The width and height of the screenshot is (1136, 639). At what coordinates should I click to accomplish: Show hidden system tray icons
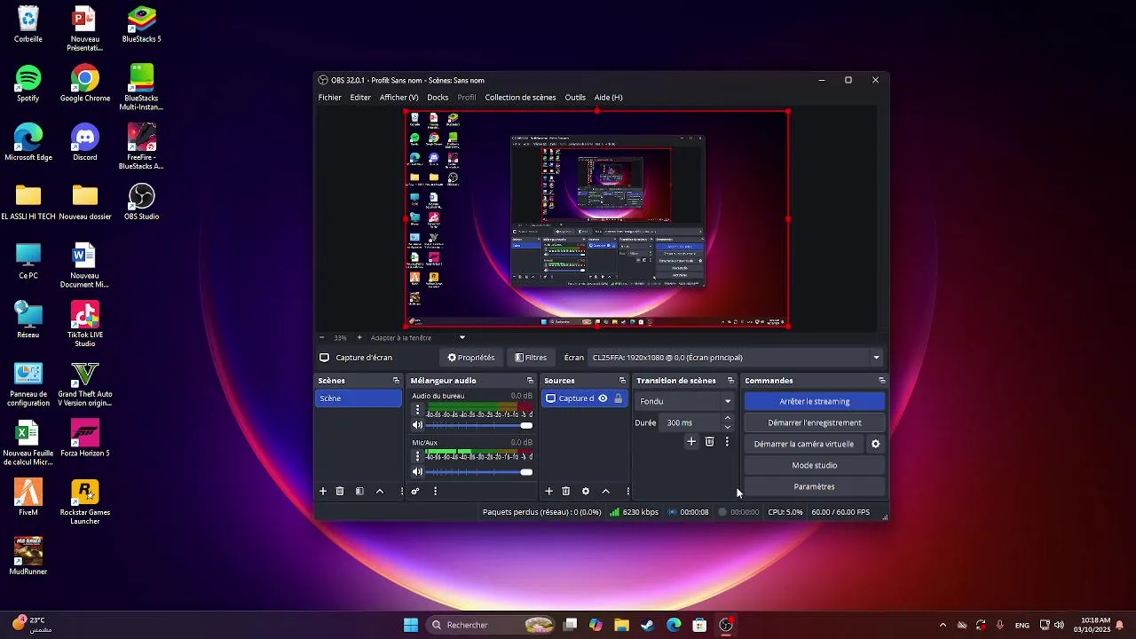[943, 625]
